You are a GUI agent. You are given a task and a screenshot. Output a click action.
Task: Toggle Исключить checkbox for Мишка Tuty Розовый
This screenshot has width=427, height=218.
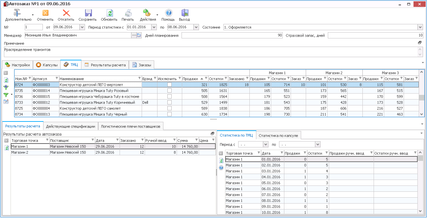pos(169,91)
